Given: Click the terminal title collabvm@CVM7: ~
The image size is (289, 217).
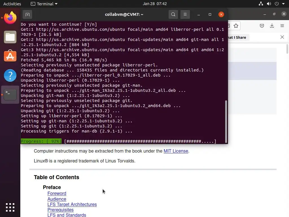Looking at the screenshot, I should tap(124, 14).
